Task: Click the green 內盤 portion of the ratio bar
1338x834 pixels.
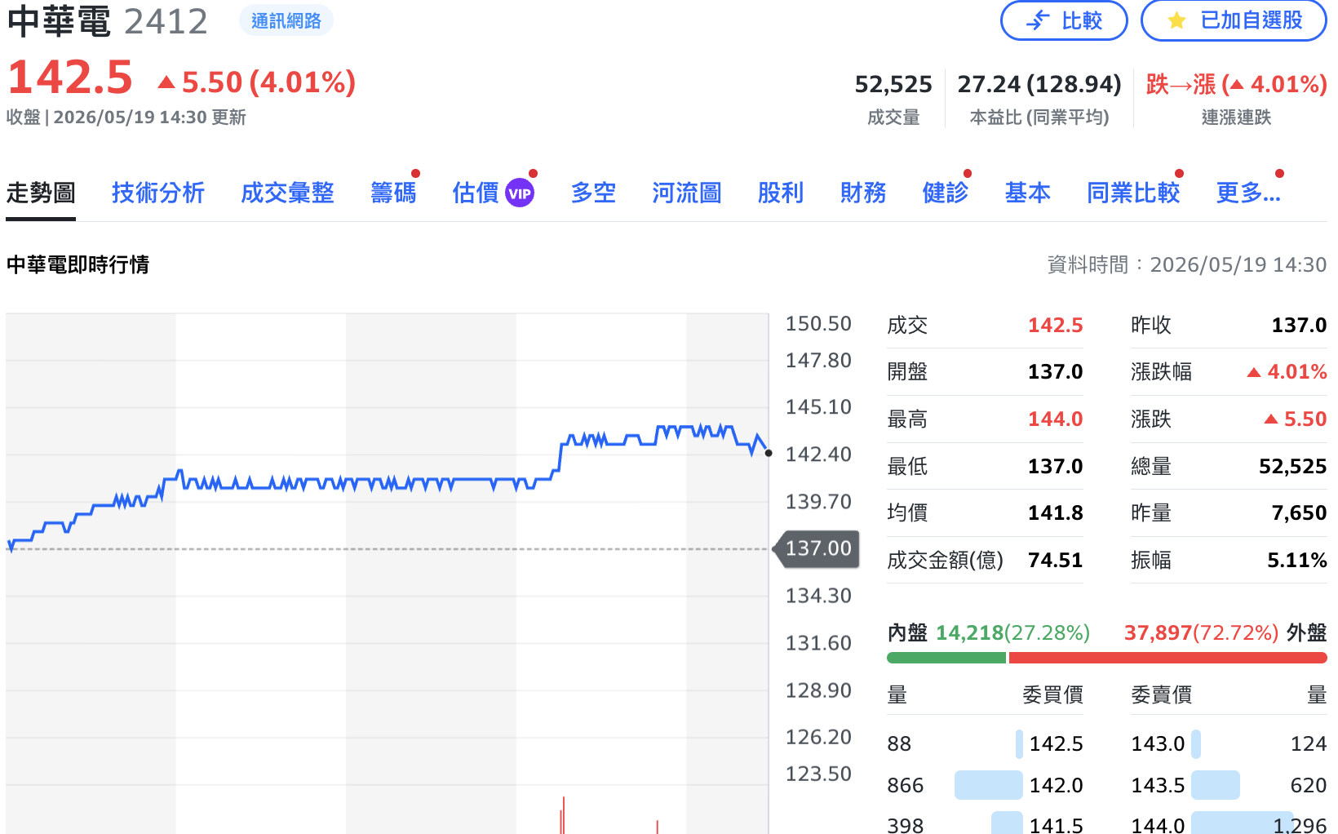Action: tap(946, 658)
